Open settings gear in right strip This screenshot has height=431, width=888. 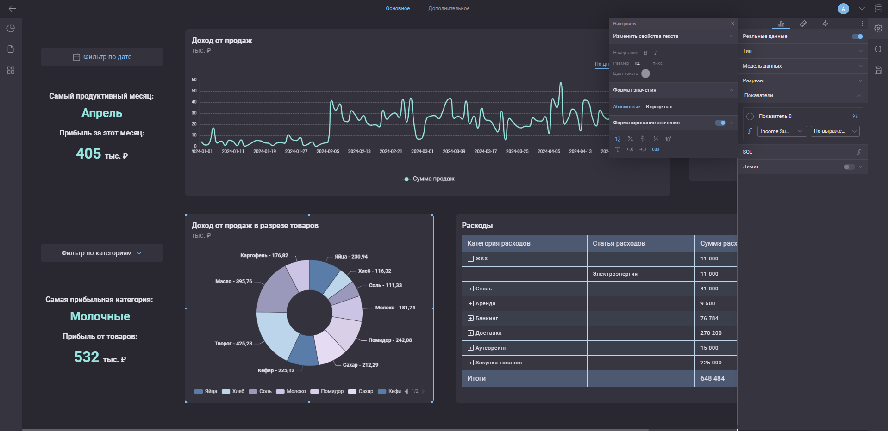tap(878, 28)
